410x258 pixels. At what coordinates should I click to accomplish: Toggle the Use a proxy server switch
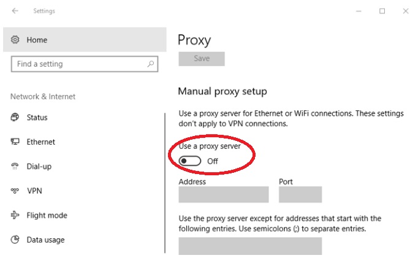(190, 161)
